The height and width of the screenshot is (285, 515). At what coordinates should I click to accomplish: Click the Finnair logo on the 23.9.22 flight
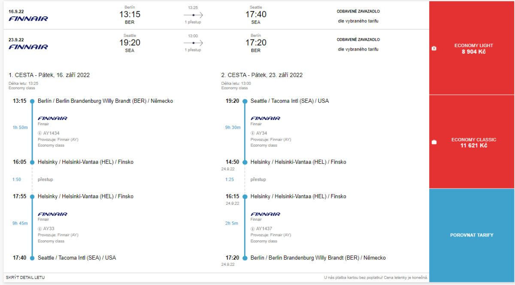[28, 47]
